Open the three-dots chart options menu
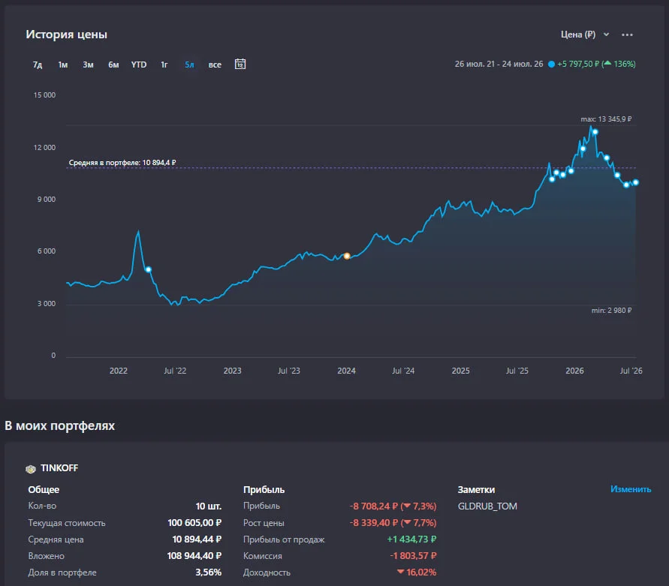Image resolution: width=669 pixels, height=586 pixels. [627, 35]
